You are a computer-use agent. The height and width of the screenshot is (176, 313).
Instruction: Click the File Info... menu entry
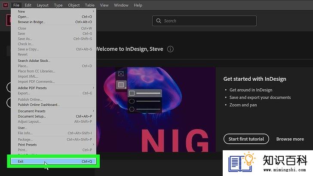53,133
